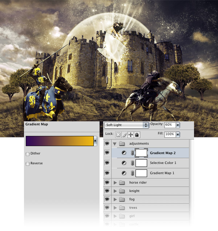Collapse the adjustments group triangle
The width and height of the screenshot is (218, 231).
[114, 144]
